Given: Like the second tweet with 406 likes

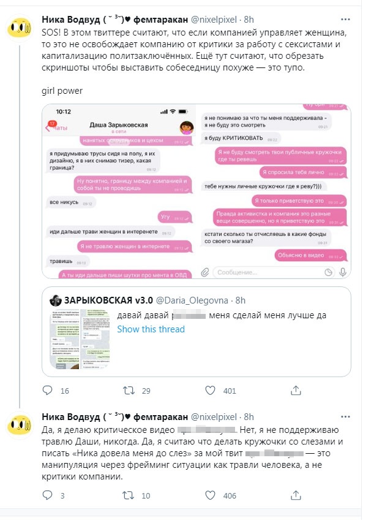Looking at the screenshot, I should coord(210,495).
